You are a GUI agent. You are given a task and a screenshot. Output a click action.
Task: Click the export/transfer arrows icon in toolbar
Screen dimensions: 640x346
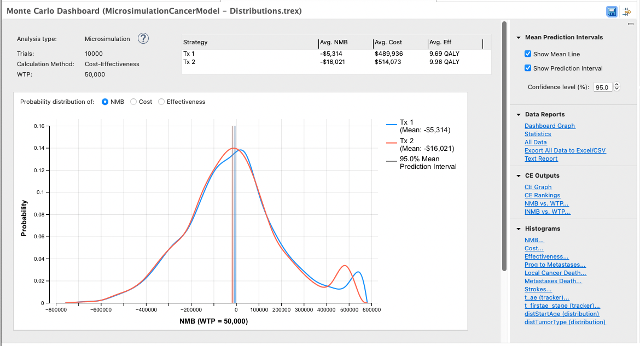(627, 11)
